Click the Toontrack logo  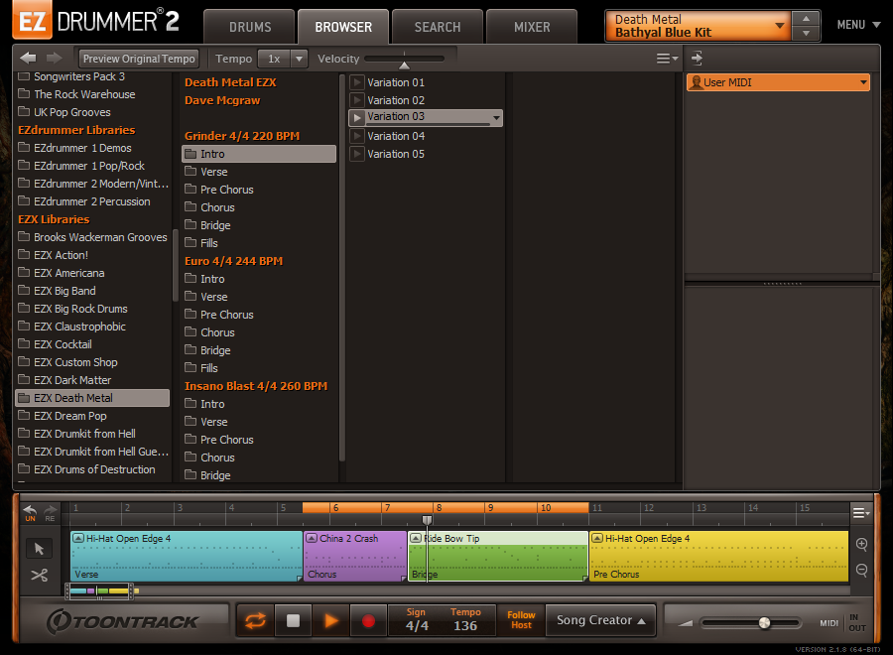tap(122, 621)
